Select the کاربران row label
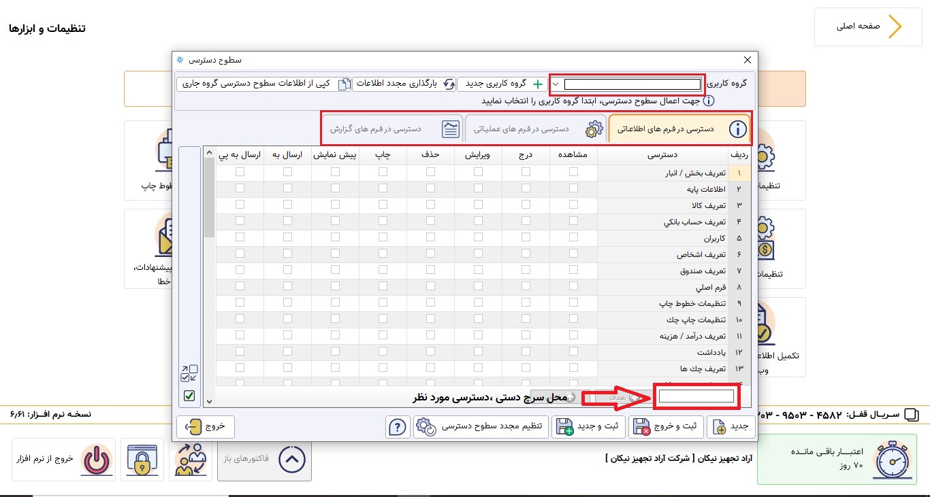930x497 pixels. [x=715, y=237]
